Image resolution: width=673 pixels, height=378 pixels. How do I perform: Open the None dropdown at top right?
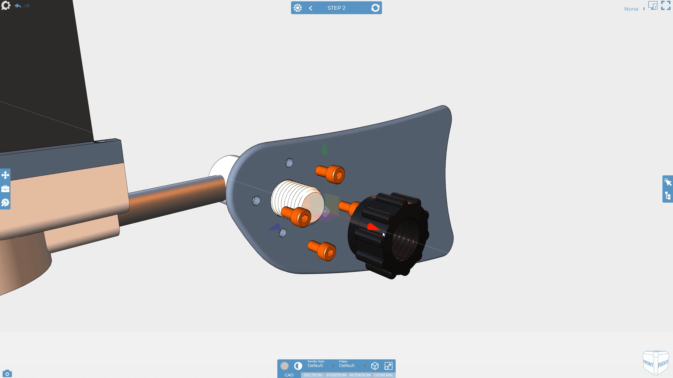[634, 9]
